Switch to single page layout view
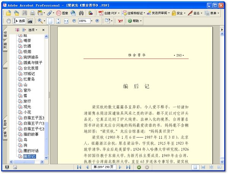The width and height of the screenshot is (228, 174). [x=195, y=167]
